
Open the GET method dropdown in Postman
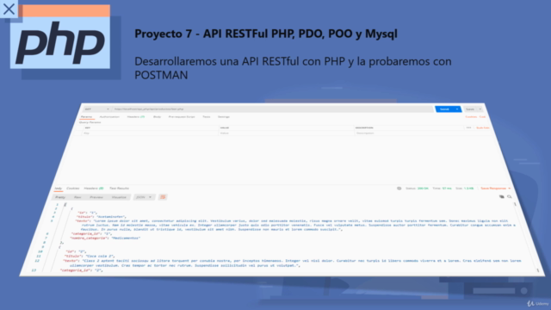pyautogui.click(x=97, y=109)
